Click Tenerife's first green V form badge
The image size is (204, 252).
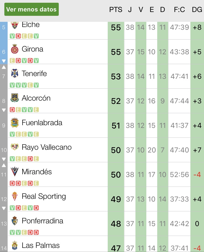[x=12, y=85]
